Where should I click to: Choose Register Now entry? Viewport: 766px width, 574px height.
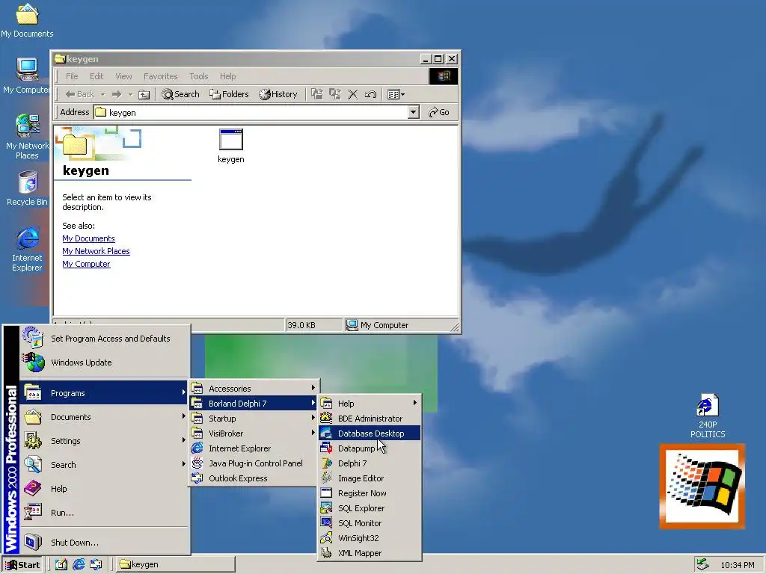tap(370, 493)
